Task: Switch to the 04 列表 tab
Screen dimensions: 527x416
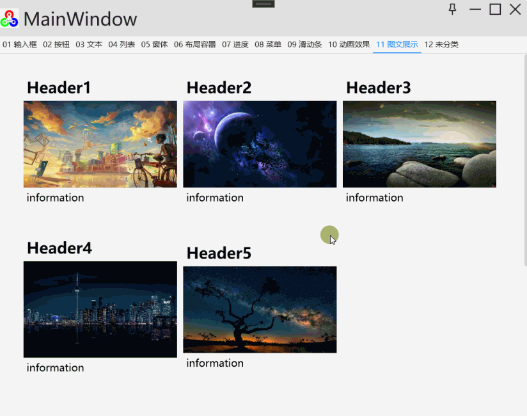Action: (x=122, y=44)
